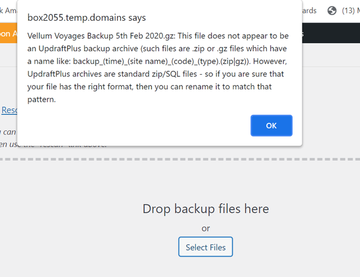Open the Select Files button
This screenshot has width=360, height=277.
click(x=205, y=247)
